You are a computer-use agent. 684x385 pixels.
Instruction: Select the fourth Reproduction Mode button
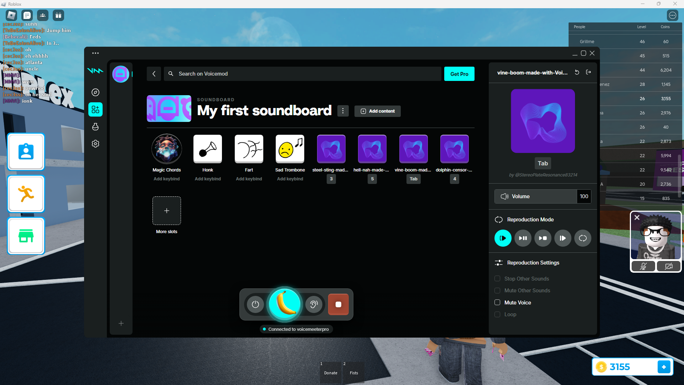563,238
